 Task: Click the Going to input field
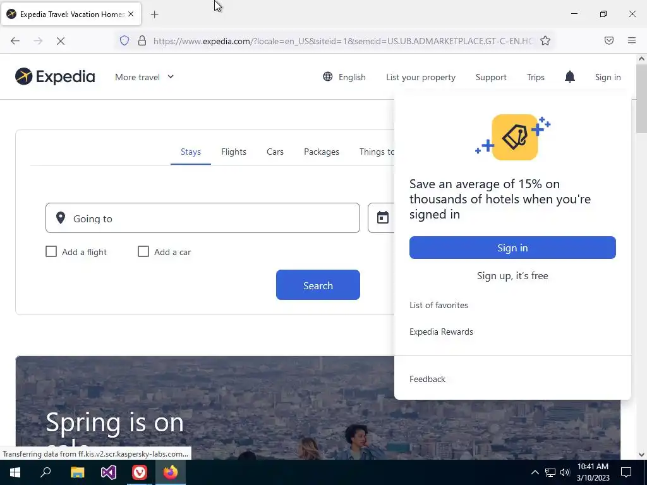pos(203,218)
